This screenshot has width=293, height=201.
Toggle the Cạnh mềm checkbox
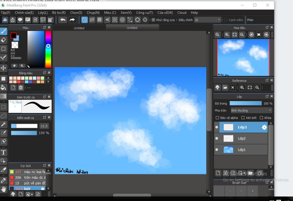226,20
